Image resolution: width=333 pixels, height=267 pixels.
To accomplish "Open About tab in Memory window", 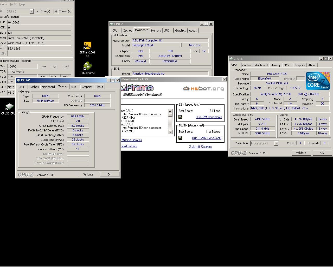I will (x=99, y=87).
